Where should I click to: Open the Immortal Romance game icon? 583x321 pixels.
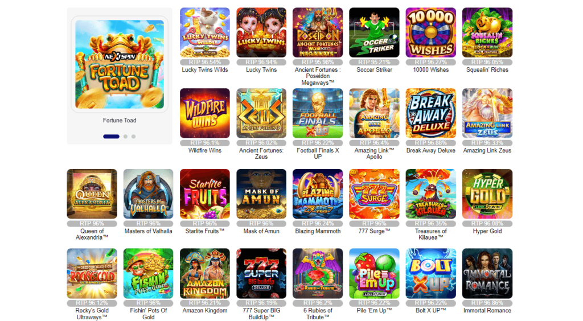tap(487, 273)
